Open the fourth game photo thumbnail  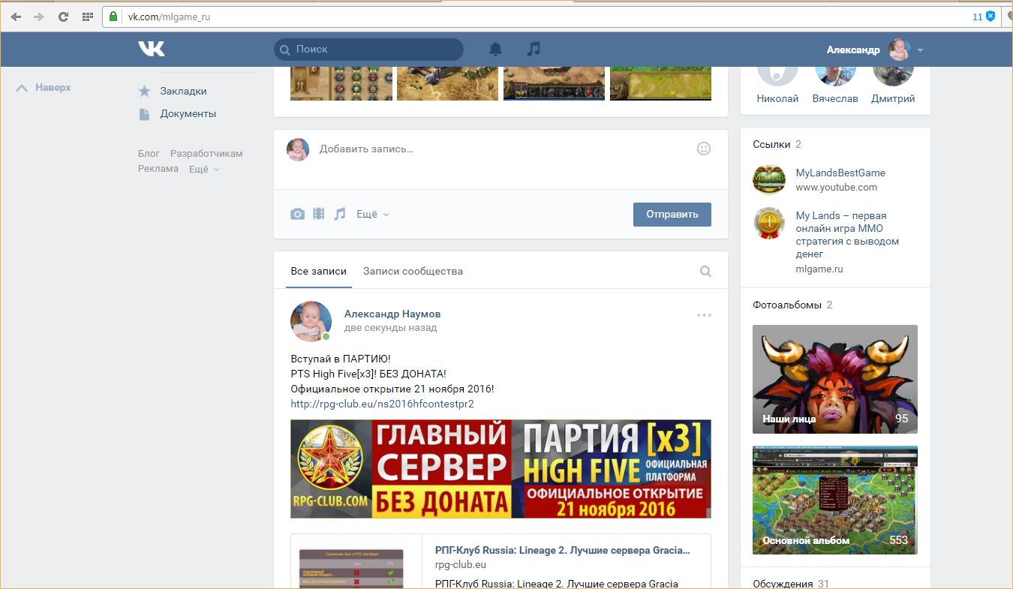[x=660, y=83]
